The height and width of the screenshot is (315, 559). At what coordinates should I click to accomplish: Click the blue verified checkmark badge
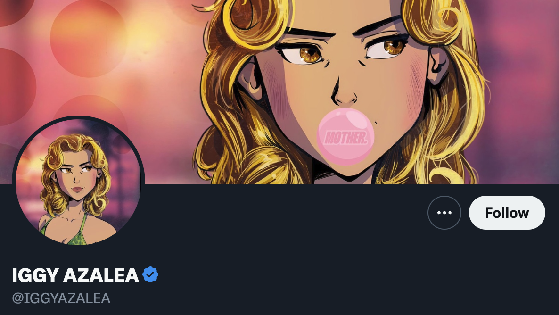tap(150, 275)
